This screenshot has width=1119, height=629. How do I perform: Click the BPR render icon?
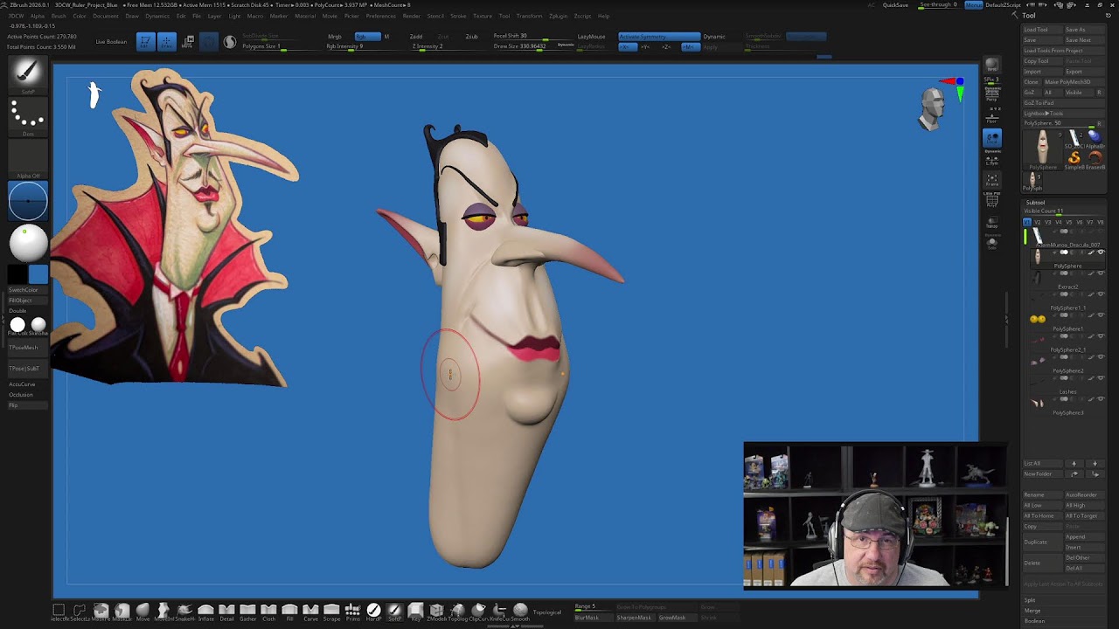click(992, 66)
